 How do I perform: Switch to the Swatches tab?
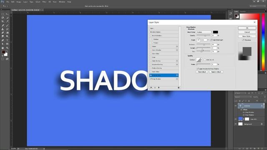(243, 12)
